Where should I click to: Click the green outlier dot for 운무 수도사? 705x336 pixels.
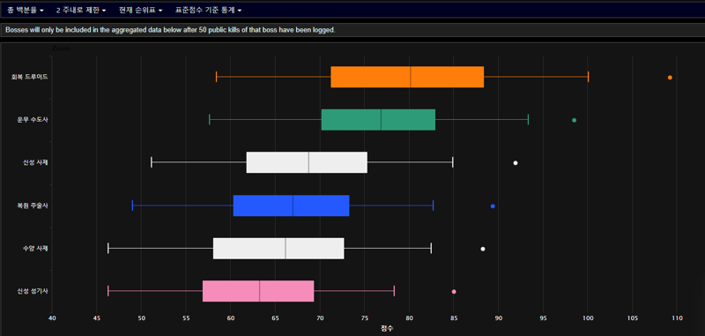[575, 120]
